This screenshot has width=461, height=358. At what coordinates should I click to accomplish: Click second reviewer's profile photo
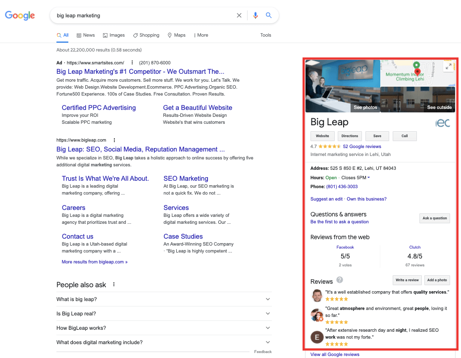point(317,315)
